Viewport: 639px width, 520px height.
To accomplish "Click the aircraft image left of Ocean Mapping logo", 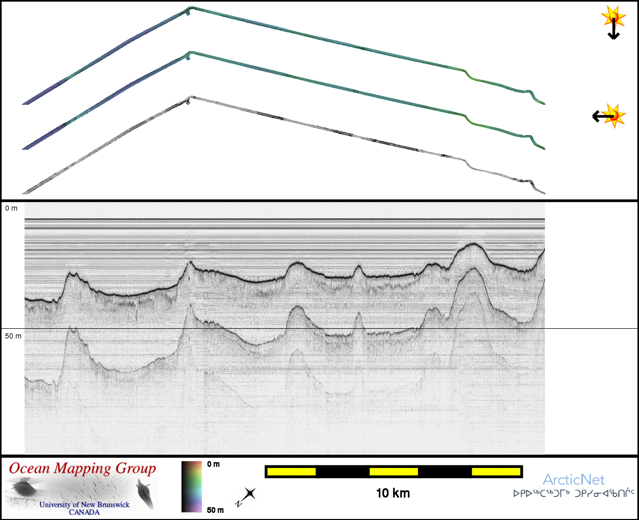I will (x=25, y=488).
